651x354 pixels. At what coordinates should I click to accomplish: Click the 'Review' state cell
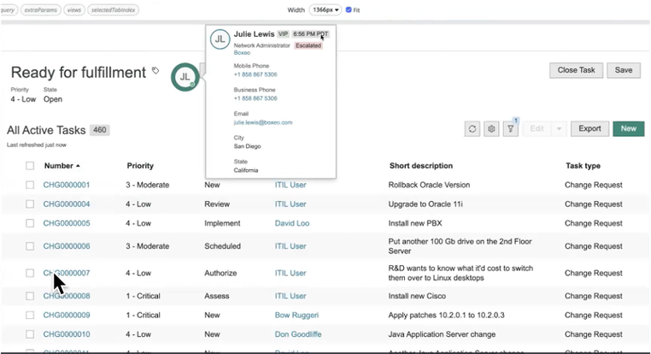[x=217, y=204]
